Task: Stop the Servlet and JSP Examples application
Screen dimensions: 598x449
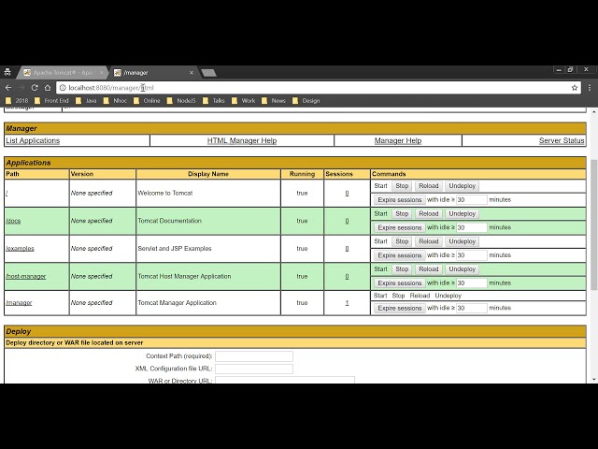Action: (402, 241)
